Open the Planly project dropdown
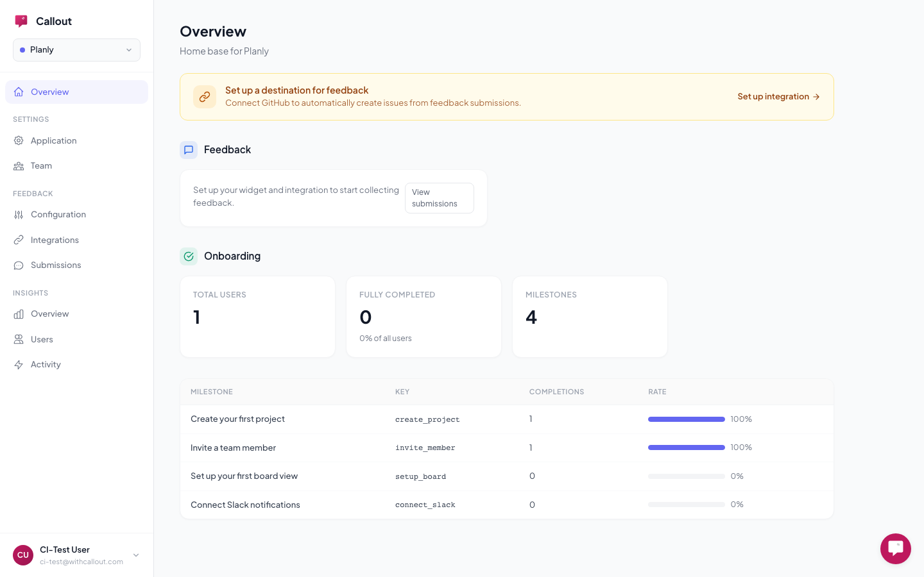924x577 pixels. [x=76, y=50]
